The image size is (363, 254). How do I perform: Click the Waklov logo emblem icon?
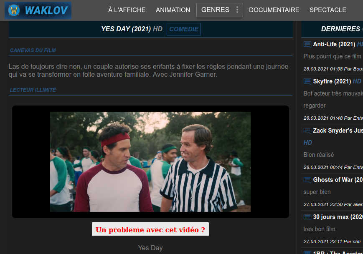point(14,10)
